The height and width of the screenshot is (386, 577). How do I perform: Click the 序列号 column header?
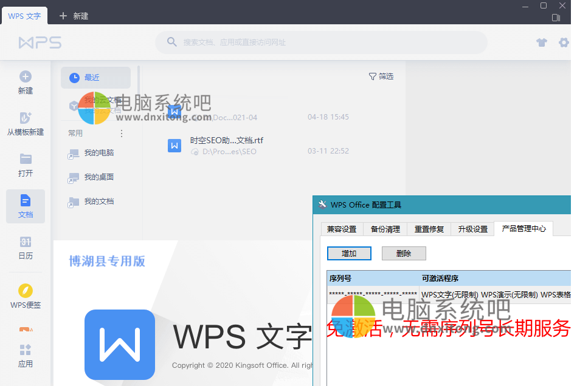pos(373,279)
